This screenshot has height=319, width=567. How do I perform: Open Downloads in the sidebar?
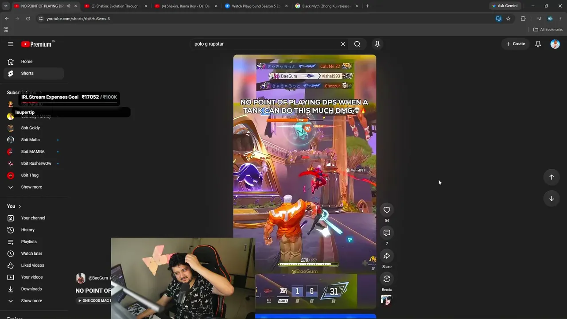(34, 289)
